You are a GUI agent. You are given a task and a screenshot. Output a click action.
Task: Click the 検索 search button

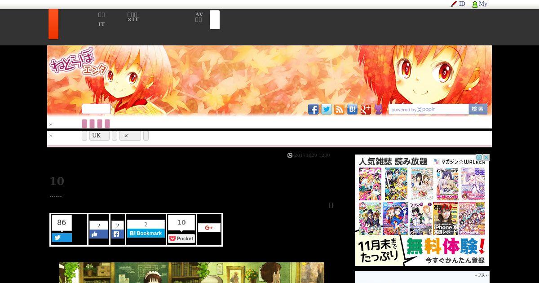click(x=478, y=109)
